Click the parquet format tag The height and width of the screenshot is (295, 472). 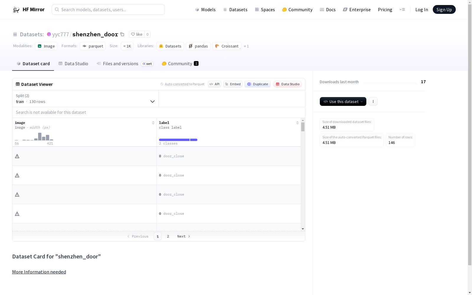(93, 46)
